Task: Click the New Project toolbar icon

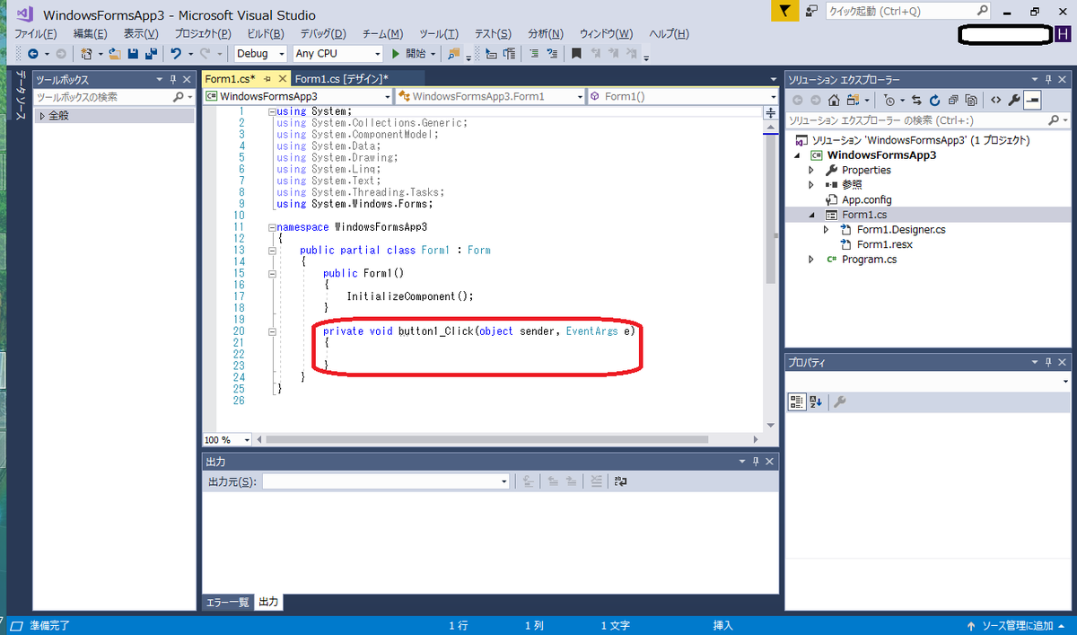Action: tap(86, 54)
